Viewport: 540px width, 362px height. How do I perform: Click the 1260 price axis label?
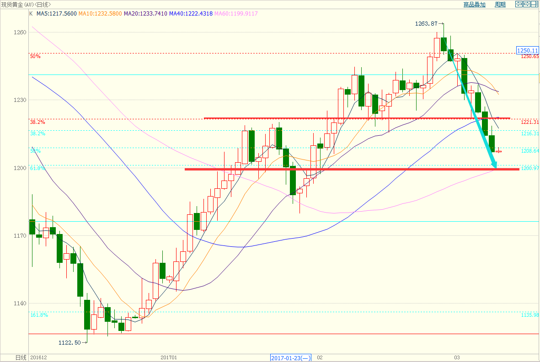tap(20, 32)
